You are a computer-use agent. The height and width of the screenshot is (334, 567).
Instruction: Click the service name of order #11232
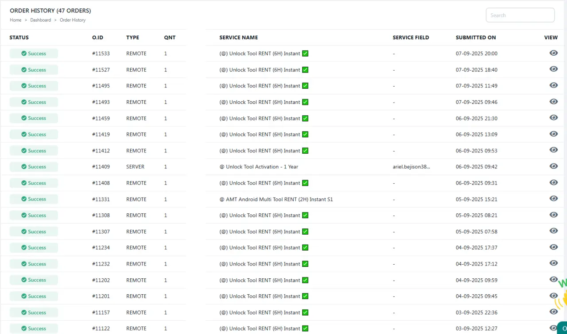coord(264,264)
